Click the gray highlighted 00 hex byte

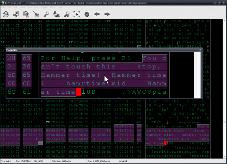click(x=40, y=143)
